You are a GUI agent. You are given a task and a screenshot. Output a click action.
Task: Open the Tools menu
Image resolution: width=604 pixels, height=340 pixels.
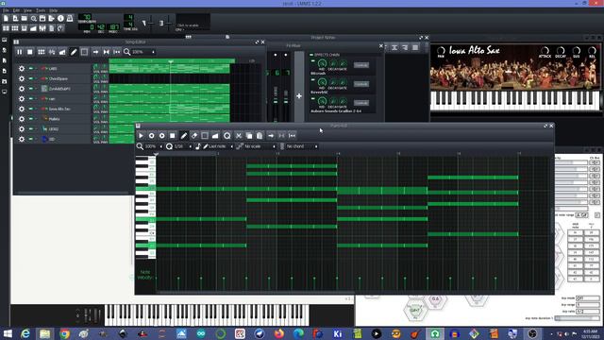[x=41, y=10]
